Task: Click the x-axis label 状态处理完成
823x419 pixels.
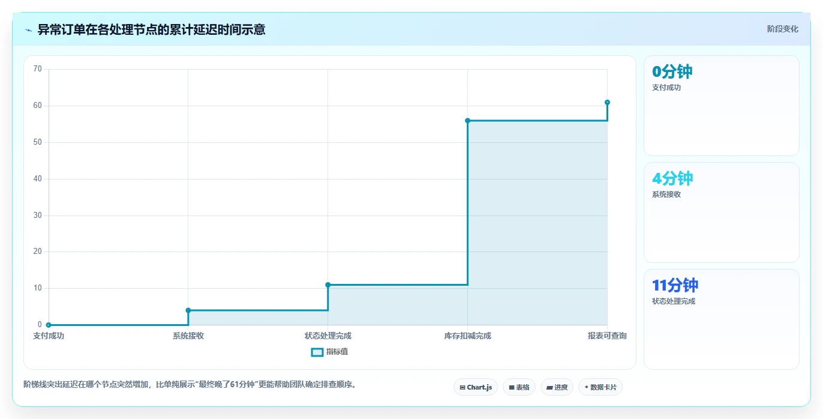Action: pyautogui.click(x=328, y=336)
